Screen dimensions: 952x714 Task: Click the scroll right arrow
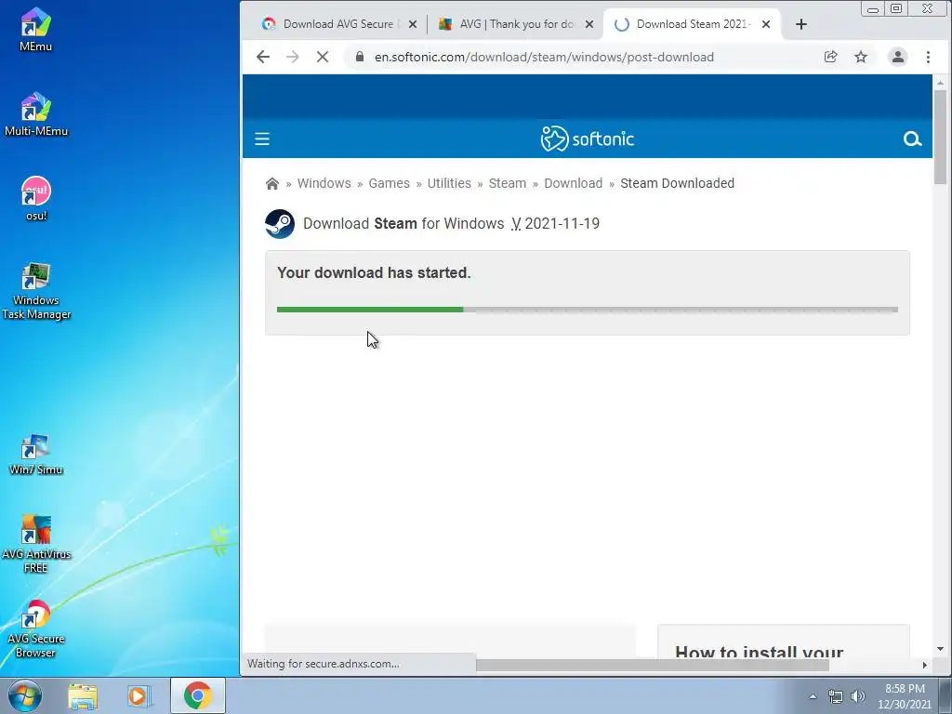coord(924,665)
